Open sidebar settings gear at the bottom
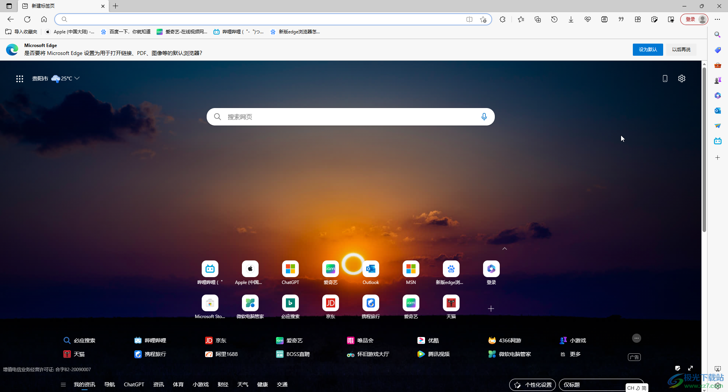Viewport: 728px width, 392px height. (718, 386)
